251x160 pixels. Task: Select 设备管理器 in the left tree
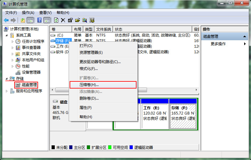click(31, 72)
